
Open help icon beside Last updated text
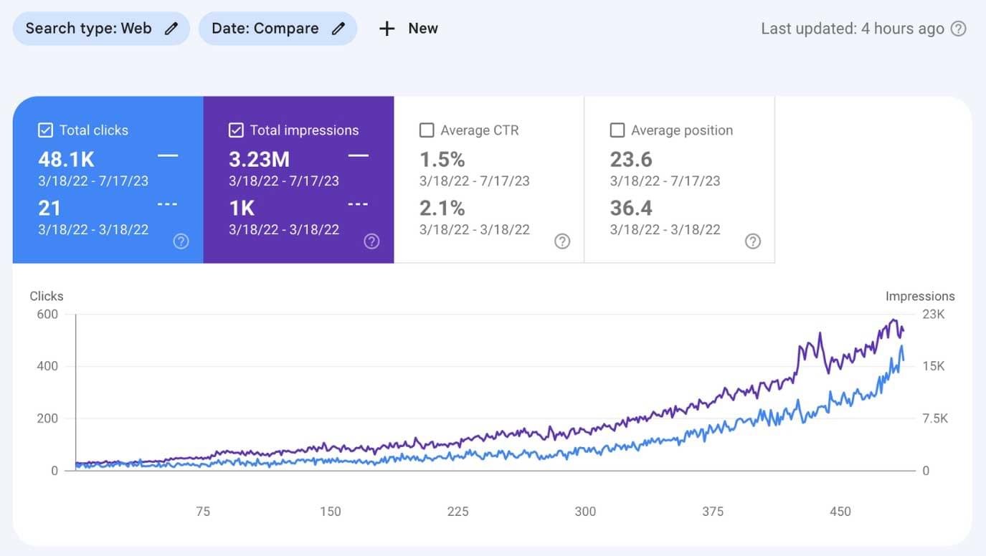pos(958,29)
